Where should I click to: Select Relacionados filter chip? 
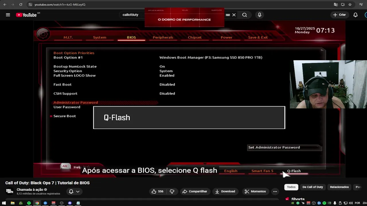tap(339, 187)
